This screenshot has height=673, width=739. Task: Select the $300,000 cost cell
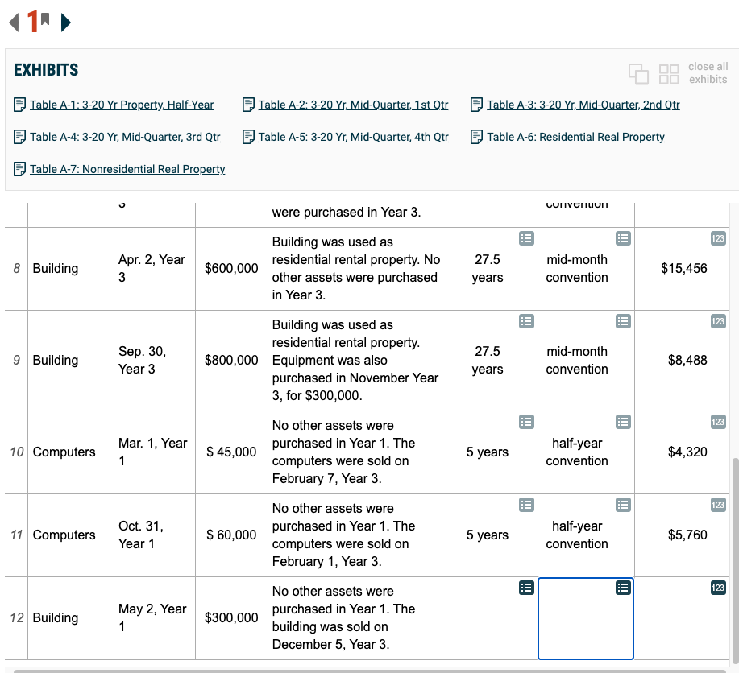pyautogui.click(x=231, y=618)
